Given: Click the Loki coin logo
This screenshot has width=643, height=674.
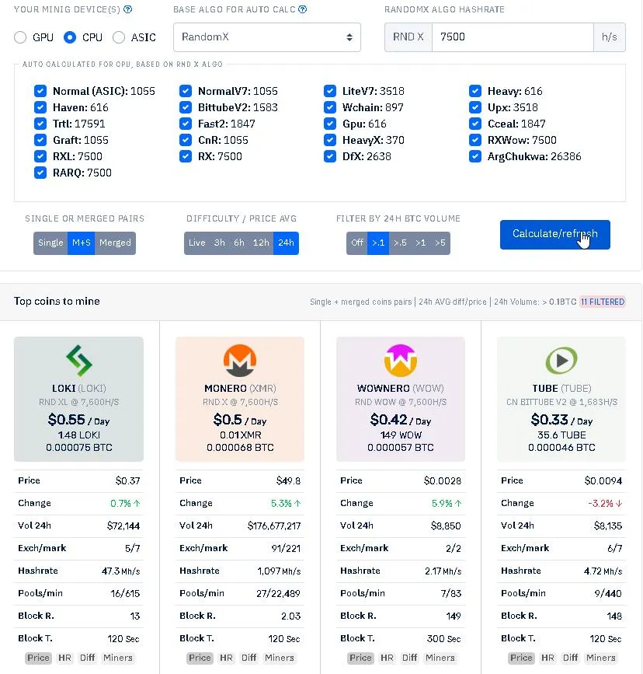Looking at the screenshot, I should coord(79,360).
